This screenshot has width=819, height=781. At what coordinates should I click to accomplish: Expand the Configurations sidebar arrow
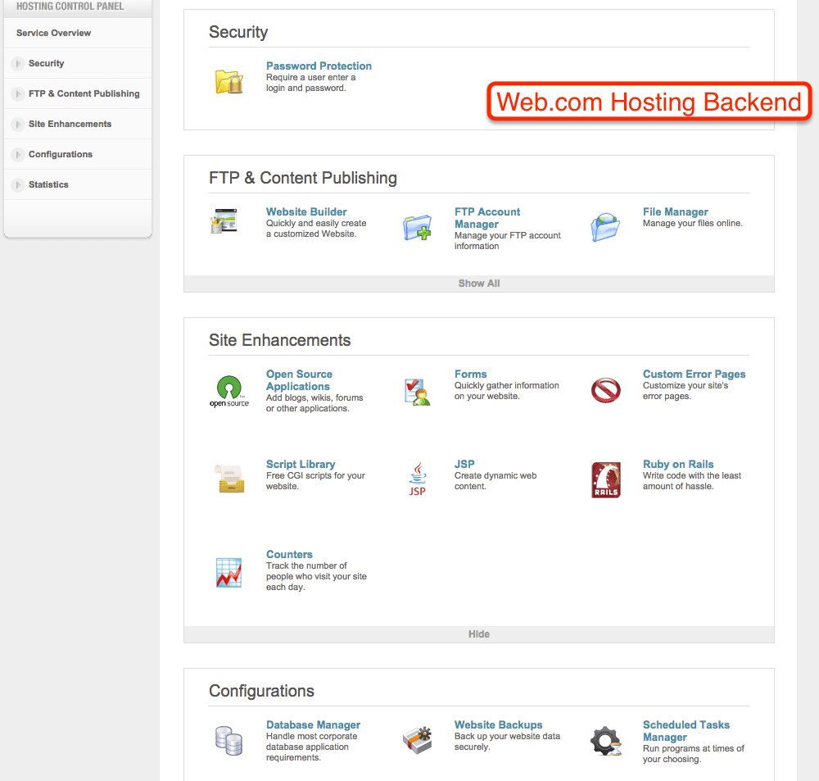[18, 155]
